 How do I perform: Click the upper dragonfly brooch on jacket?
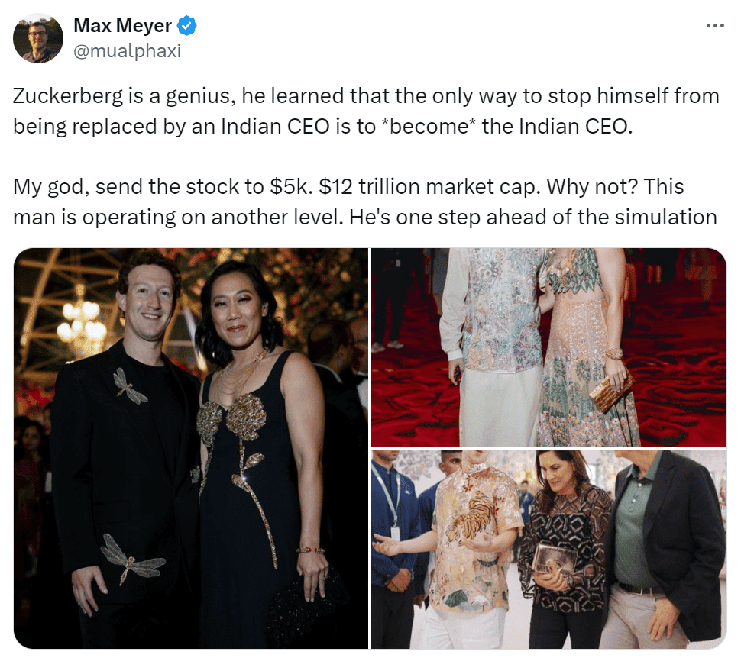point(129,385)
